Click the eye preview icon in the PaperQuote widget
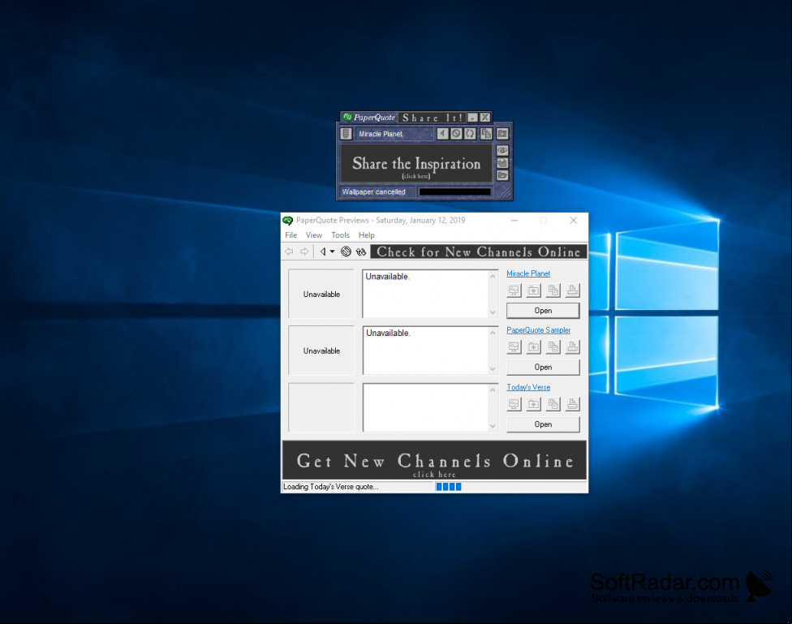The width and height of the screenshot is (792, 624). (x=502, y=150)
